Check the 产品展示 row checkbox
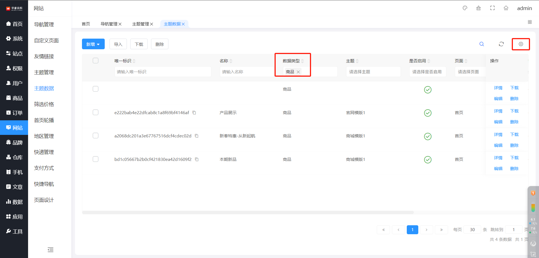The height and width of the screenshot is (258, 539). point(95,112)
